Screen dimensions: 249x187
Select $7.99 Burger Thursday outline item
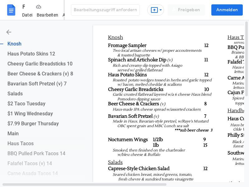click(33, 124)
